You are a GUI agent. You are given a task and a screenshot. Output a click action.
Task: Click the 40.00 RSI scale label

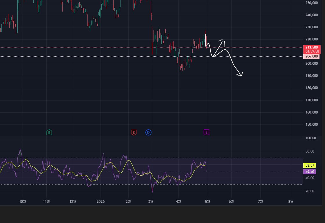click(310, 178)
